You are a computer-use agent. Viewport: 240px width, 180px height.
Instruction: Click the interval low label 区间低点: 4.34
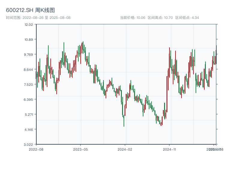click(x=187, y=18)
